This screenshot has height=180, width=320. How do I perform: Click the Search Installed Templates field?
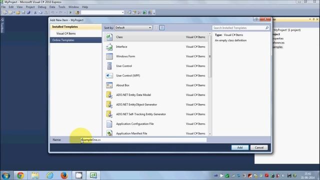point(241,28)
